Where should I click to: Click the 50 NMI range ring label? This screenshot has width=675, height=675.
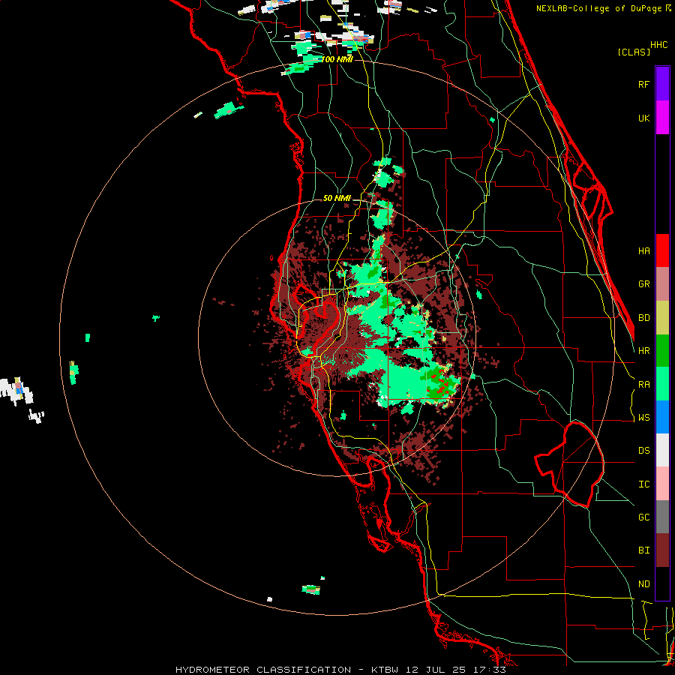click(337, 198)
